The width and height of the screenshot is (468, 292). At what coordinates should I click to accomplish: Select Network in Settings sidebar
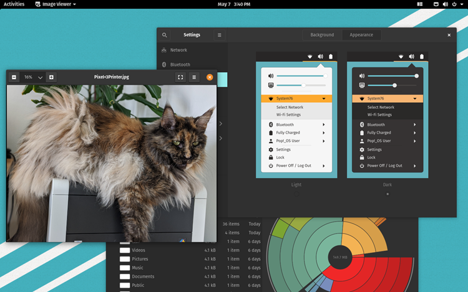(x=192, y=50)
